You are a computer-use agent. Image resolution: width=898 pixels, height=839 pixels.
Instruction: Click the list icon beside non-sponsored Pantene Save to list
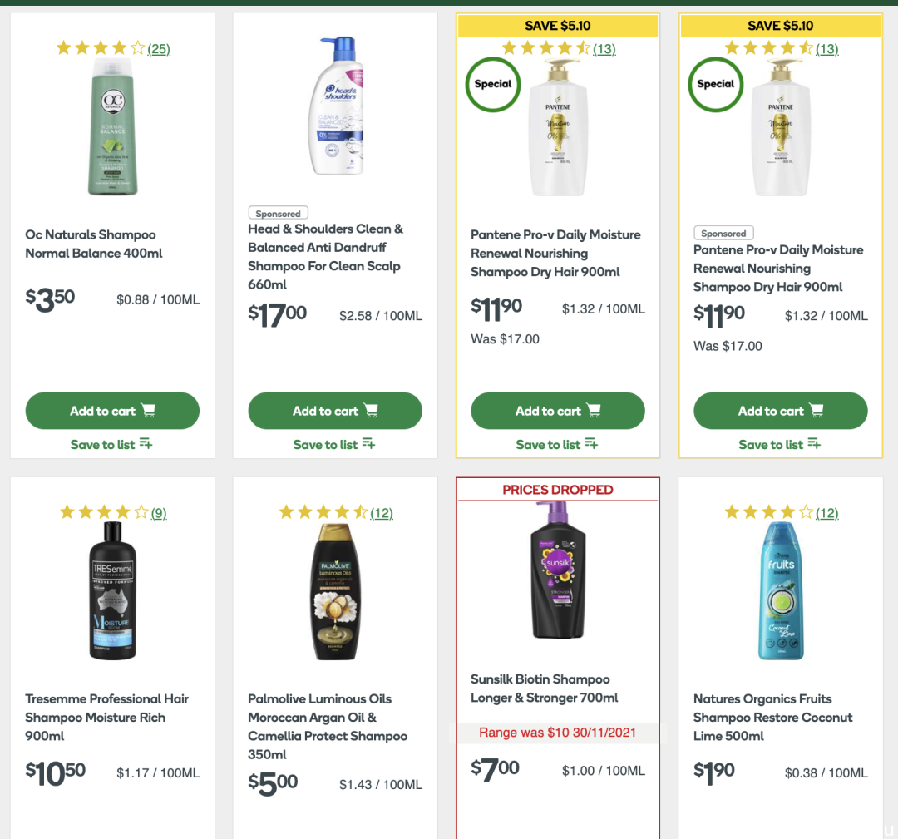click(591, 444)
